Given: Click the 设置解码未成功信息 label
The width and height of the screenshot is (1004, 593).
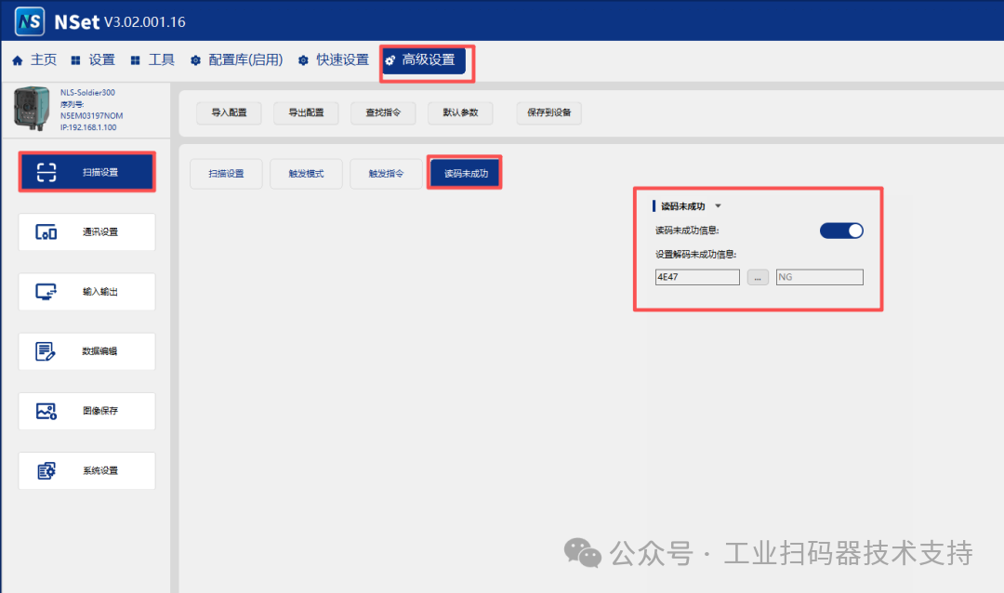Looking at the screenshot, I should pos(695,255).
